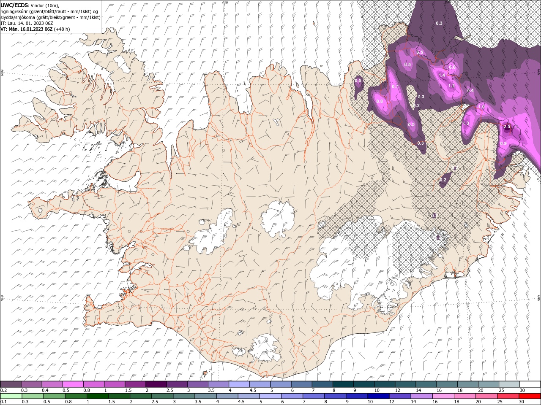Click the 2.5 snowfall value on the map
Screen dimensions: 541x405
click(507, 127)
